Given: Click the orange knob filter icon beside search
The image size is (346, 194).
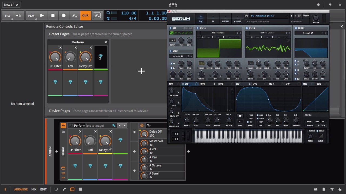Looking at the screenshot, I should 142,126.
